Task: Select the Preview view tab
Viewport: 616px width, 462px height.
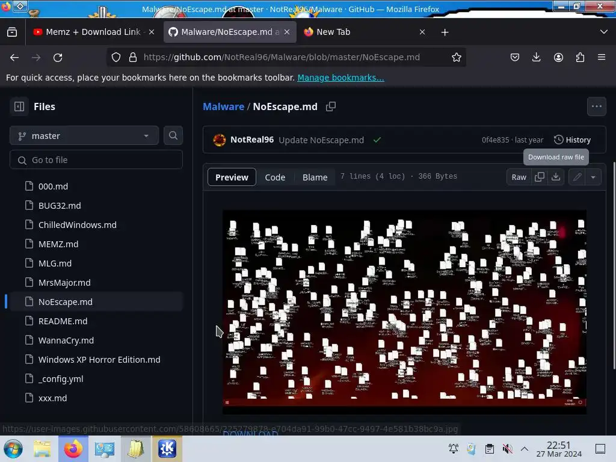Action: tap(232, 177)
